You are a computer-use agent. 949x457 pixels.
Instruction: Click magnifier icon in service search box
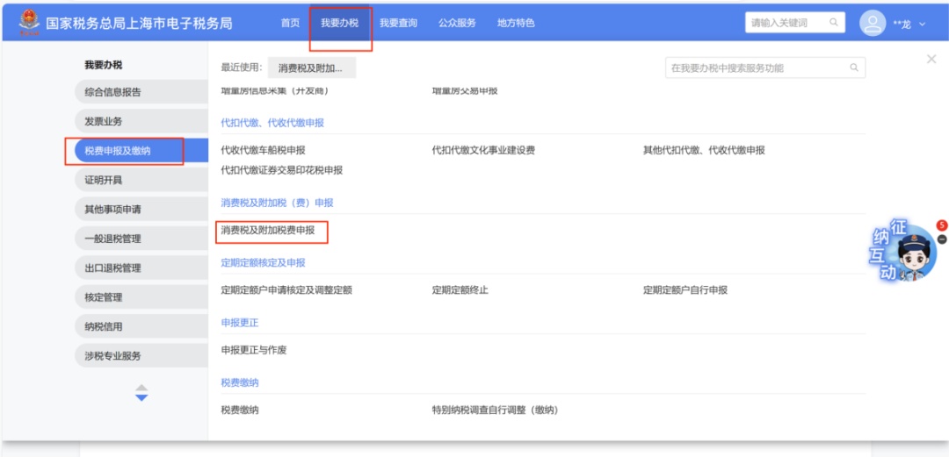pos(853,68)
